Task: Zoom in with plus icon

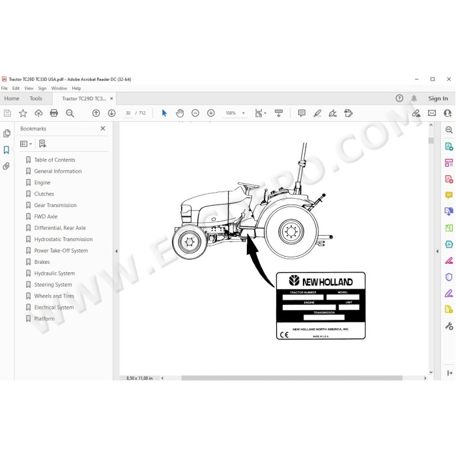Action: point(211,113)
